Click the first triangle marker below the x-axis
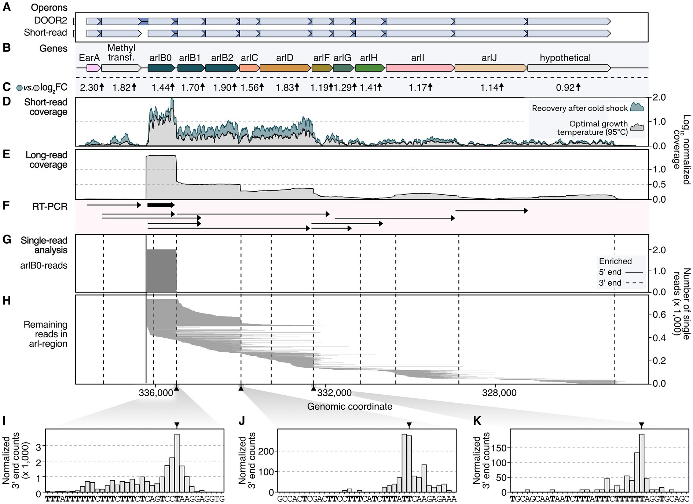 [x=176, y=388]
